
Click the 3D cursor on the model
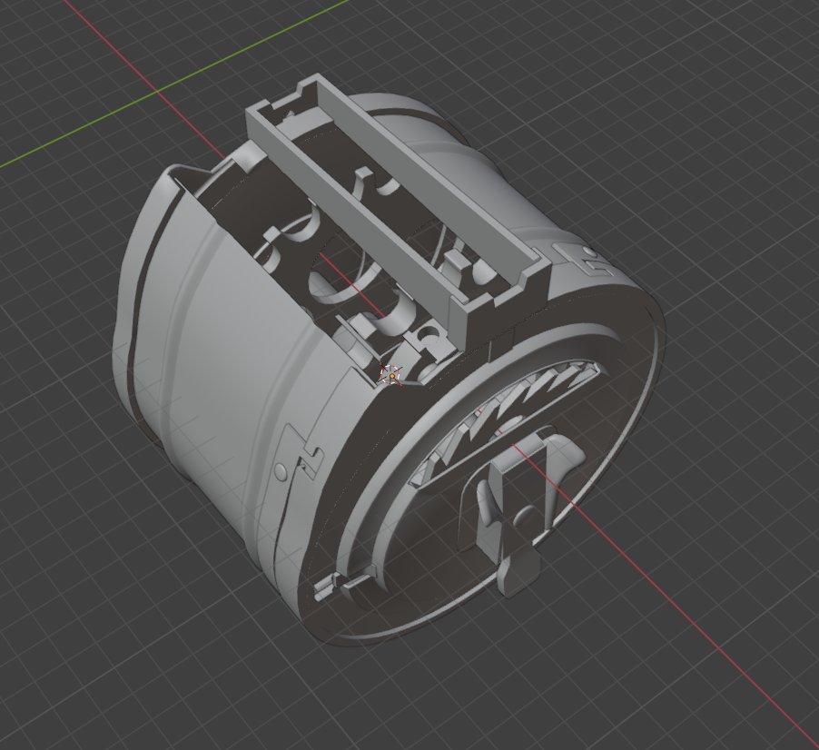[391, 376]
